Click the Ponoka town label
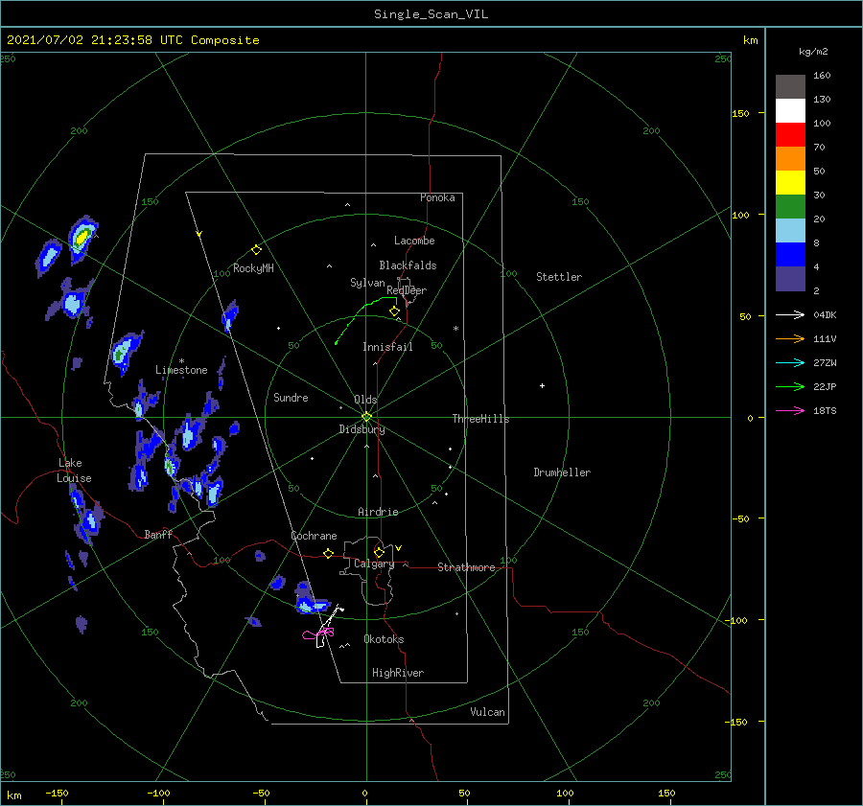 [437, 197]
